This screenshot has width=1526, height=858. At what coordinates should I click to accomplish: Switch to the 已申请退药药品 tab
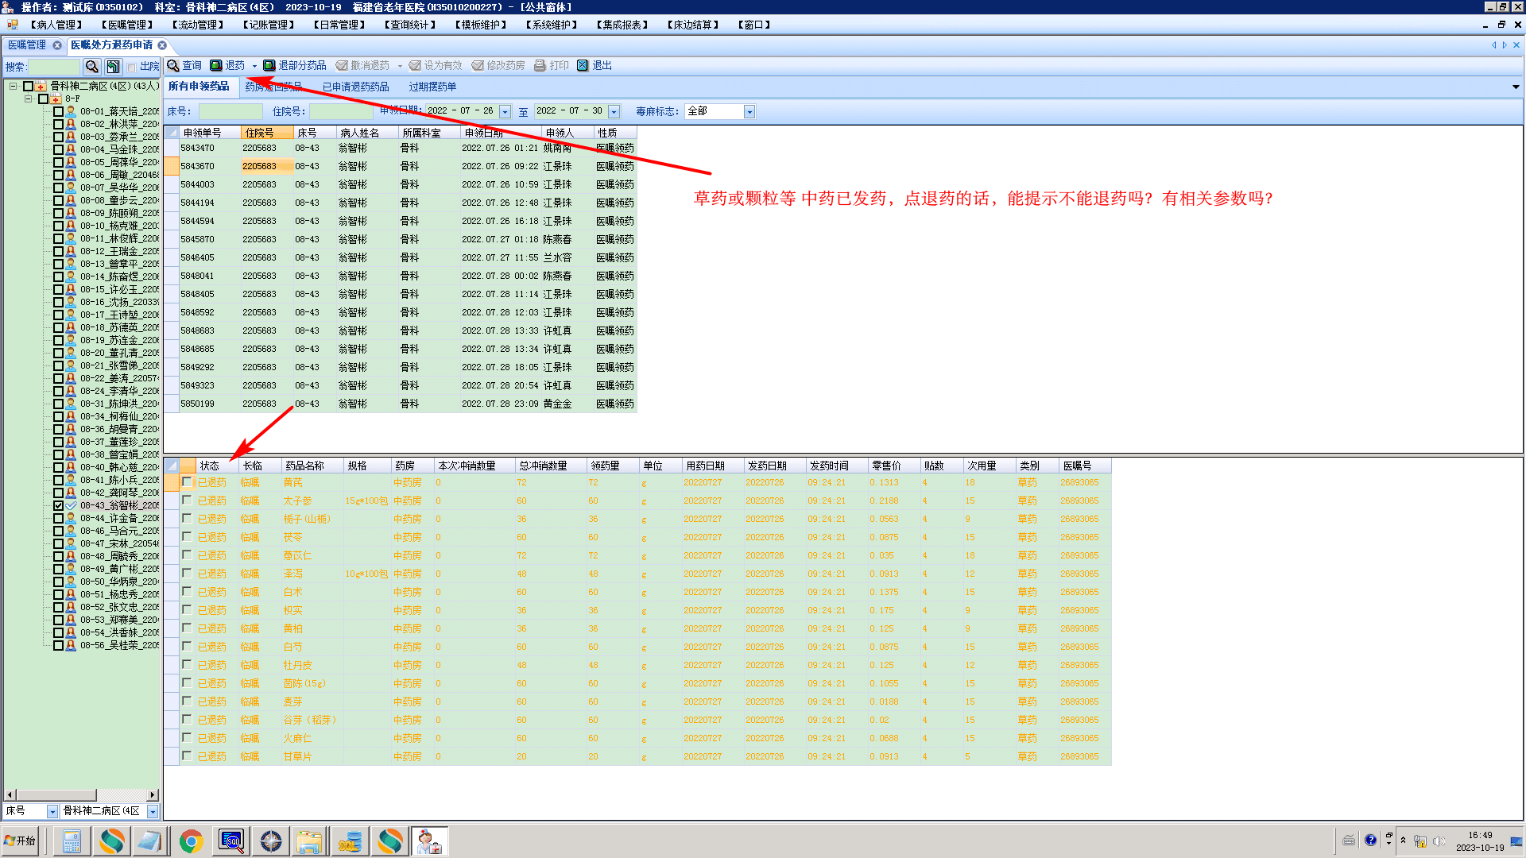coord(355,87)
